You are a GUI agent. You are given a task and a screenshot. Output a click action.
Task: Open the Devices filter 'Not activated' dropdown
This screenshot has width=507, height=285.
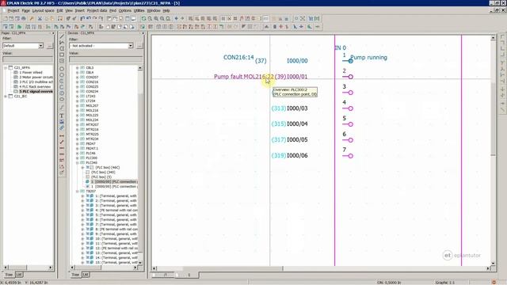tap(131, 46)
